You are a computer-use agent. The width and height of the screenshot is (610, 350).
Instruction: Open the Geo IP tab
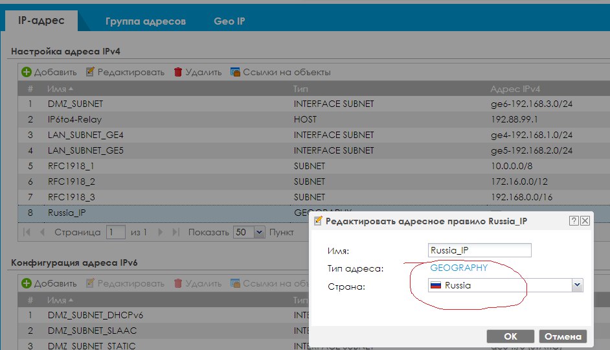tap(229, 21)
